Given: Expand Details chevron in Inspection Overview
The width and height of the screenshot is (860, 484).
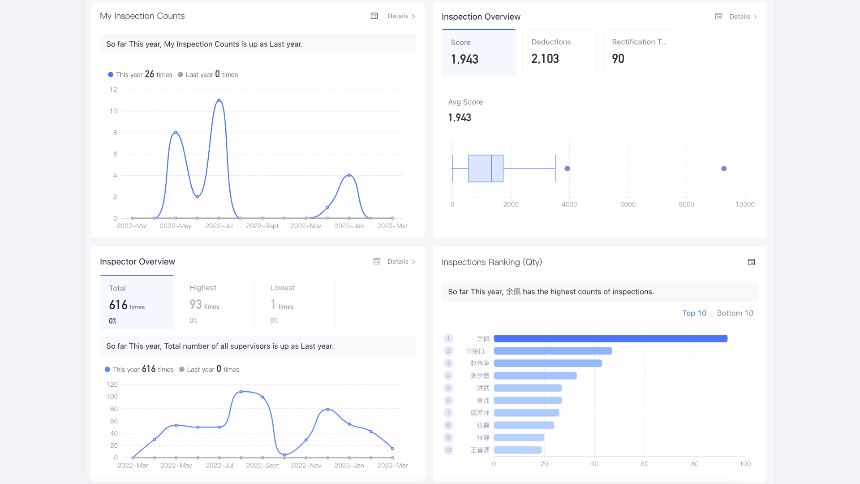Looking at the screenshot, I should pyautogui.click(x=755, y=17).
